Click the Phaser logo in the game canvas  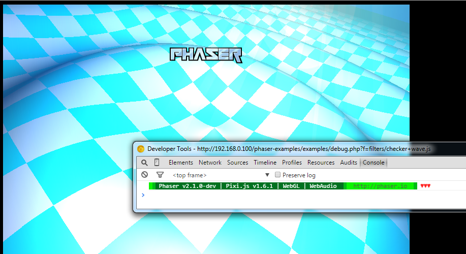[x=206, y=55]
